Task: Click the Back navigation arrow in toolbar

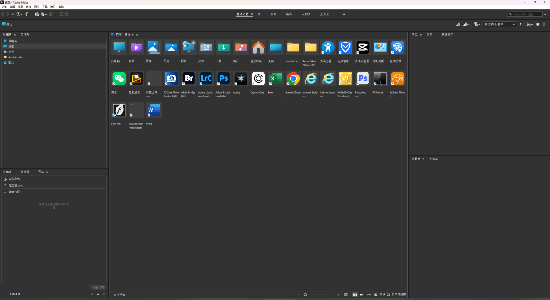Action: [x=3, y=14]
